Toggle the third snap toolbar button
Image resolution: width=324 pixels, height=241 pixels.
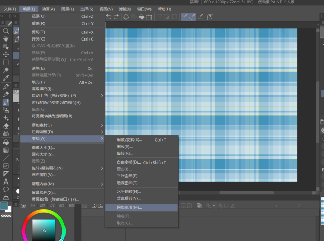201,17
